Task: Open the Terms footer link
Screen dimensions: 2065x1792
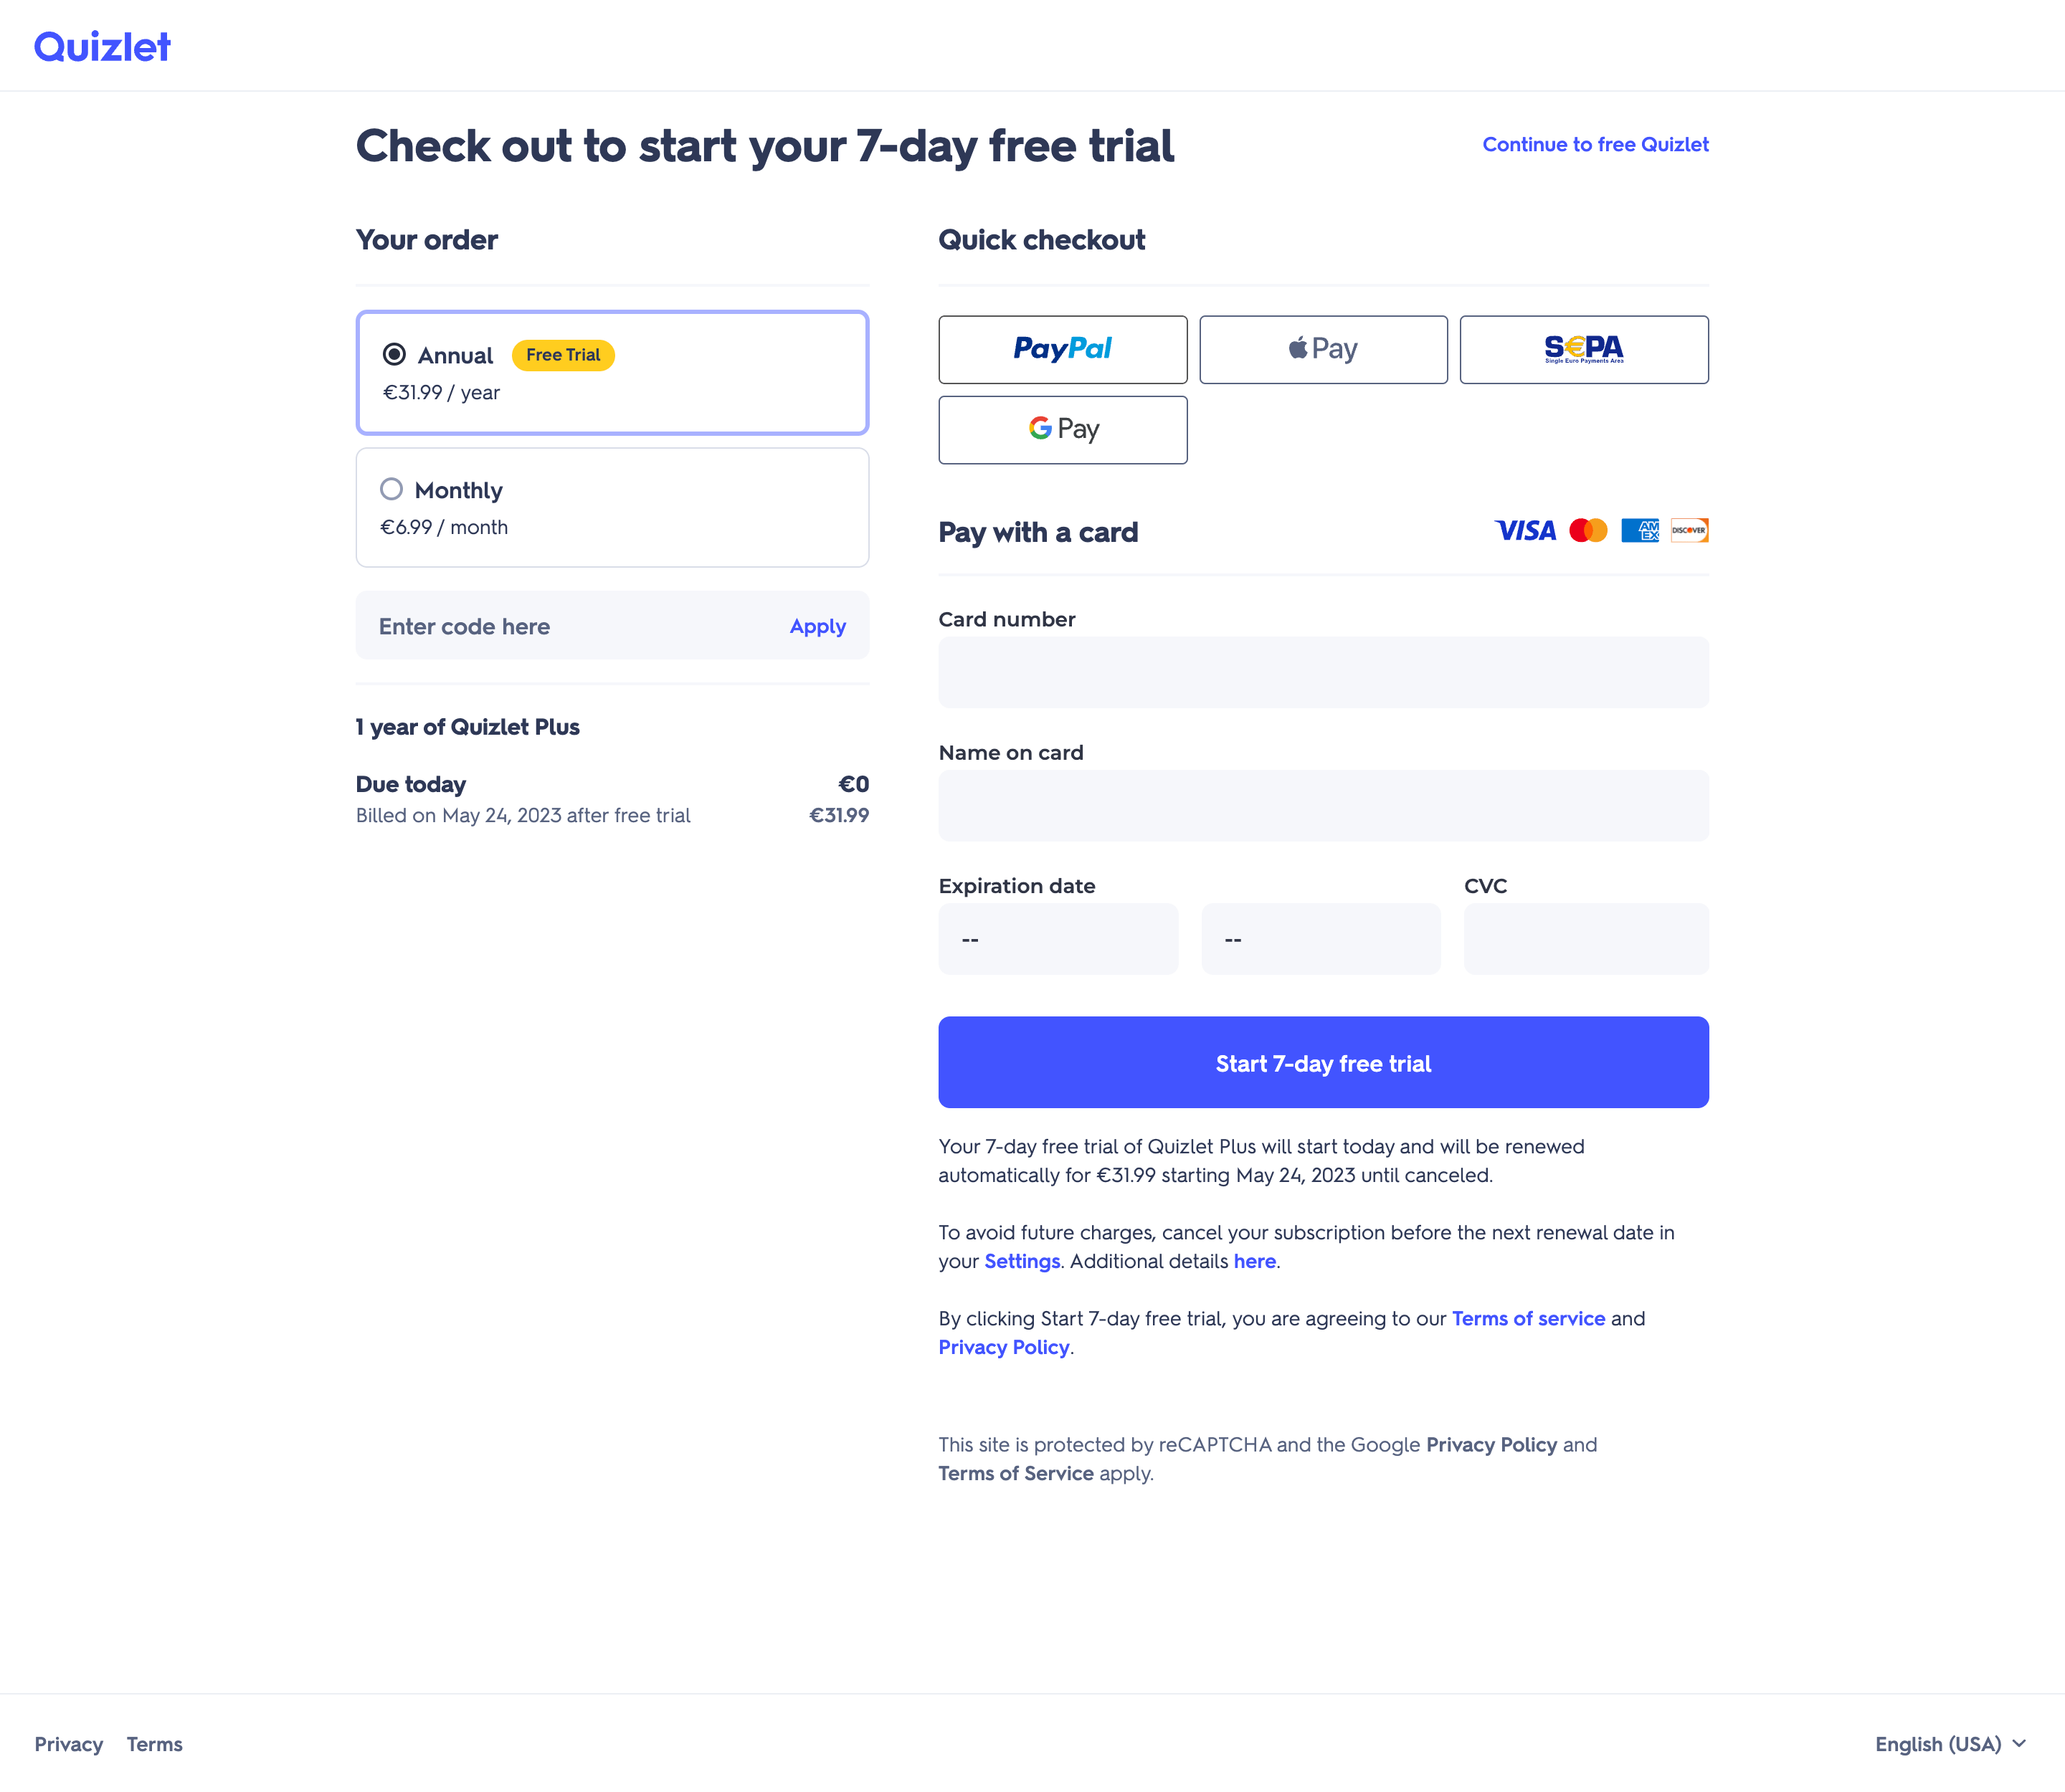Action: pyautogui.click(x=154, y=1744)
